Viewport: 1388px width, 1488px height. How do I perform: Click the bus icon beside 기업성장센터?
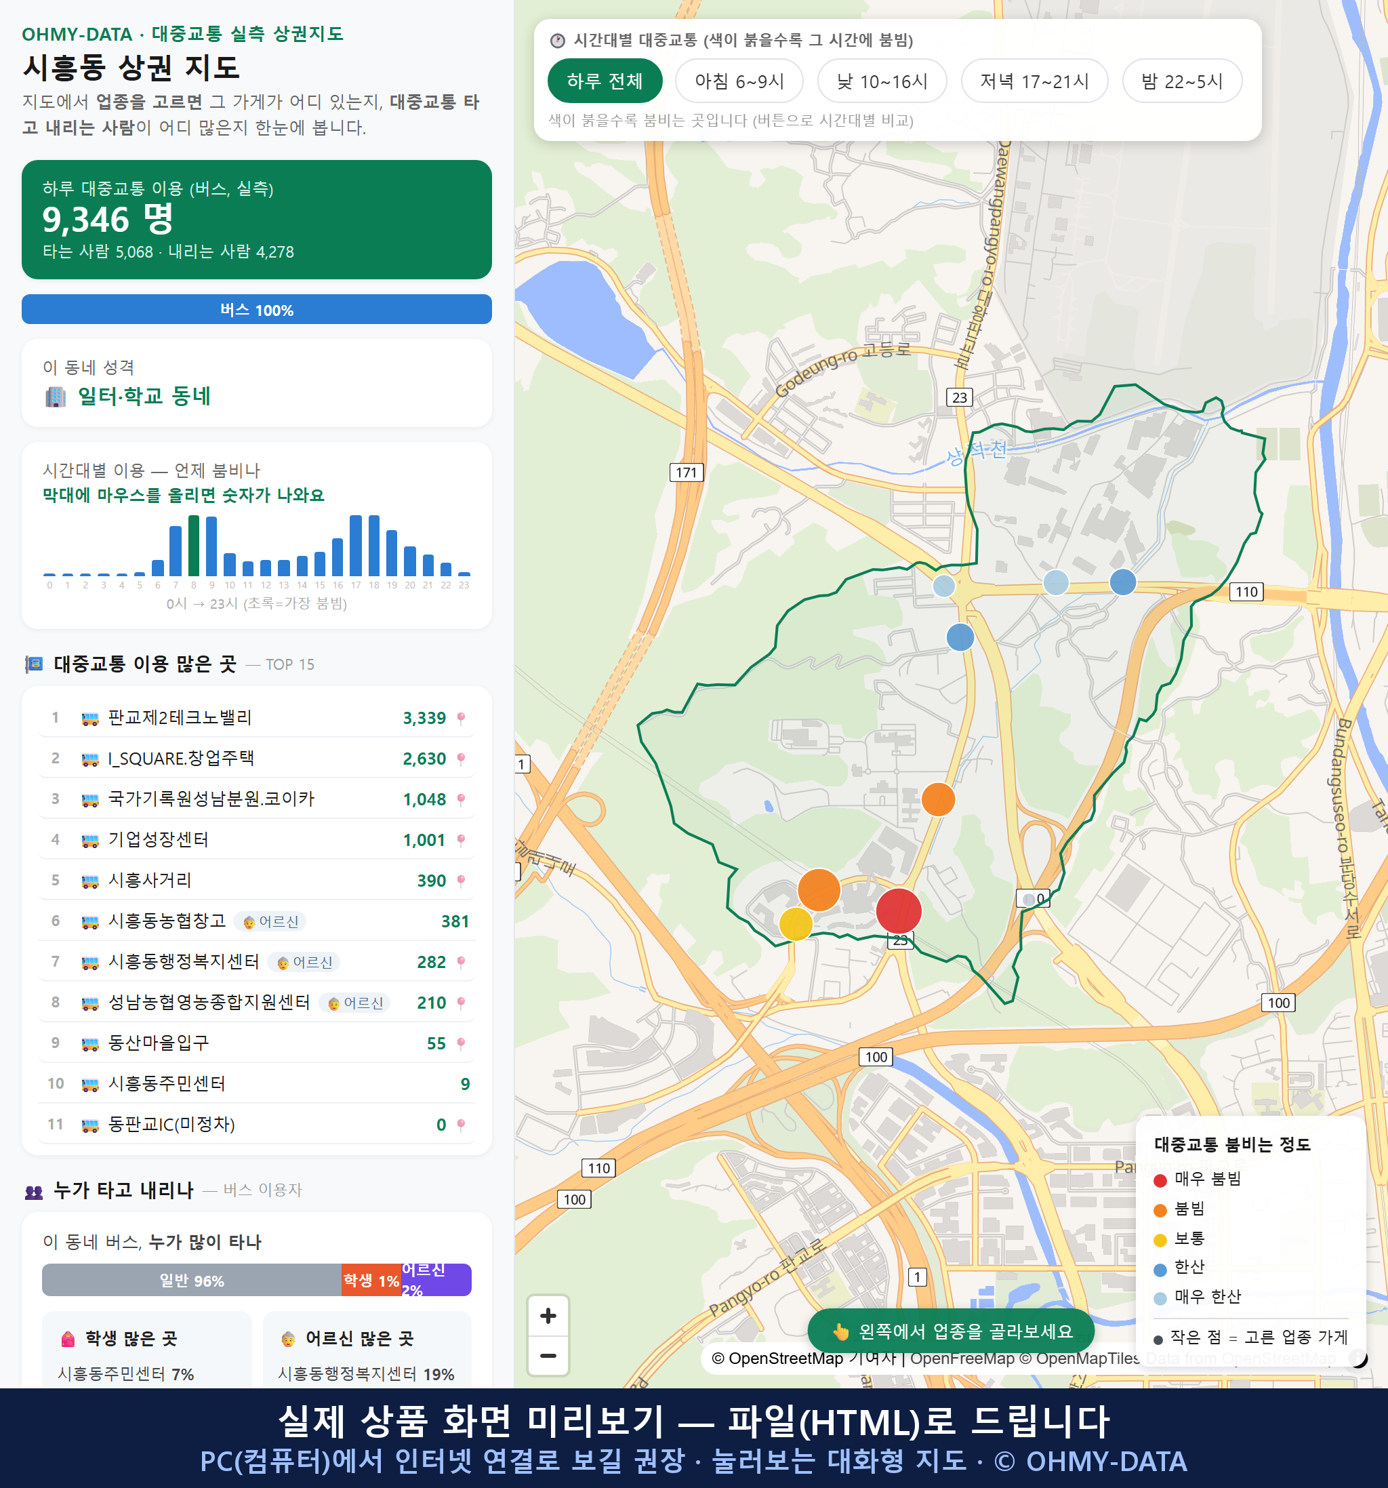89,841
